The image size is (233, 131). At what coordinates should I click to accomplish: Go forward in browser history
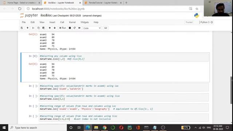coord(12,9)
